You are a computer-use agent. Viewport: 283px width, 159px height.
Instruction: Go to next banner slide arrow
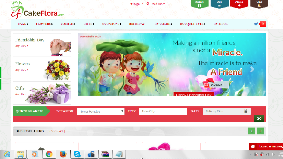pos(252,69)
